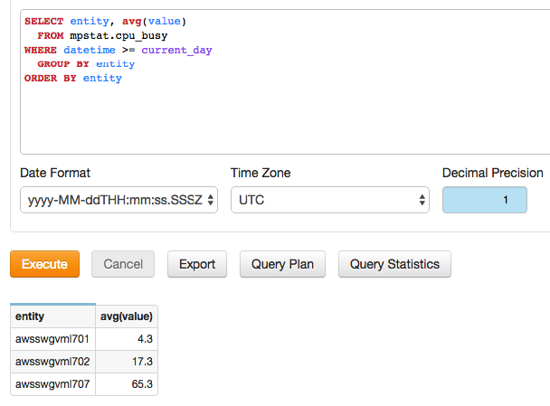
Task: Click the Time Zone selector arrows
Action: (x=422, y=200)
